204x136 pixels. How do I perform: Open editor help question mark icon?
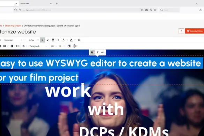74,46
